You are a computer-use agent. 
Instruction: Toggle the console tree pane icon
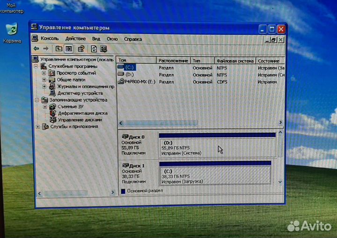click(x=69, y=49)
